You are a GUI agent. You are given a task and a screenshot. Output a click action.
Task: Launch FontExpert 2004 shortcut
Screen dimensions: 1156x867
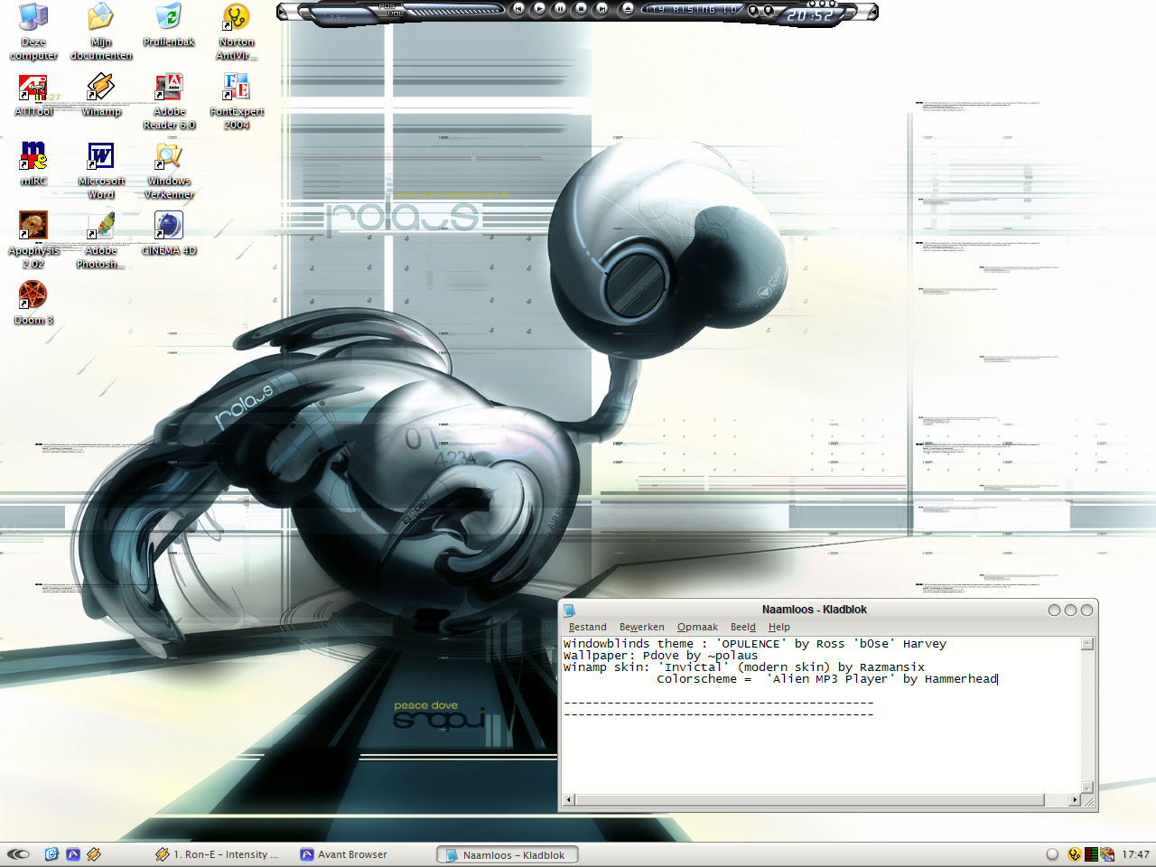[237, 101]
